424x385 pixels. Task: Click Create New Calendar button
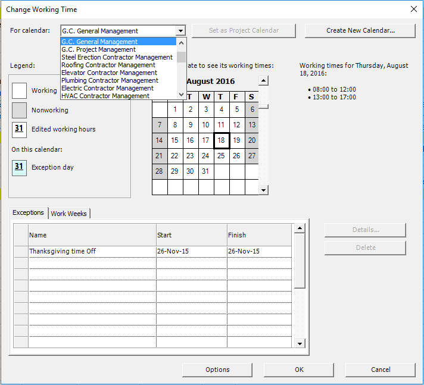coord(360,30)
